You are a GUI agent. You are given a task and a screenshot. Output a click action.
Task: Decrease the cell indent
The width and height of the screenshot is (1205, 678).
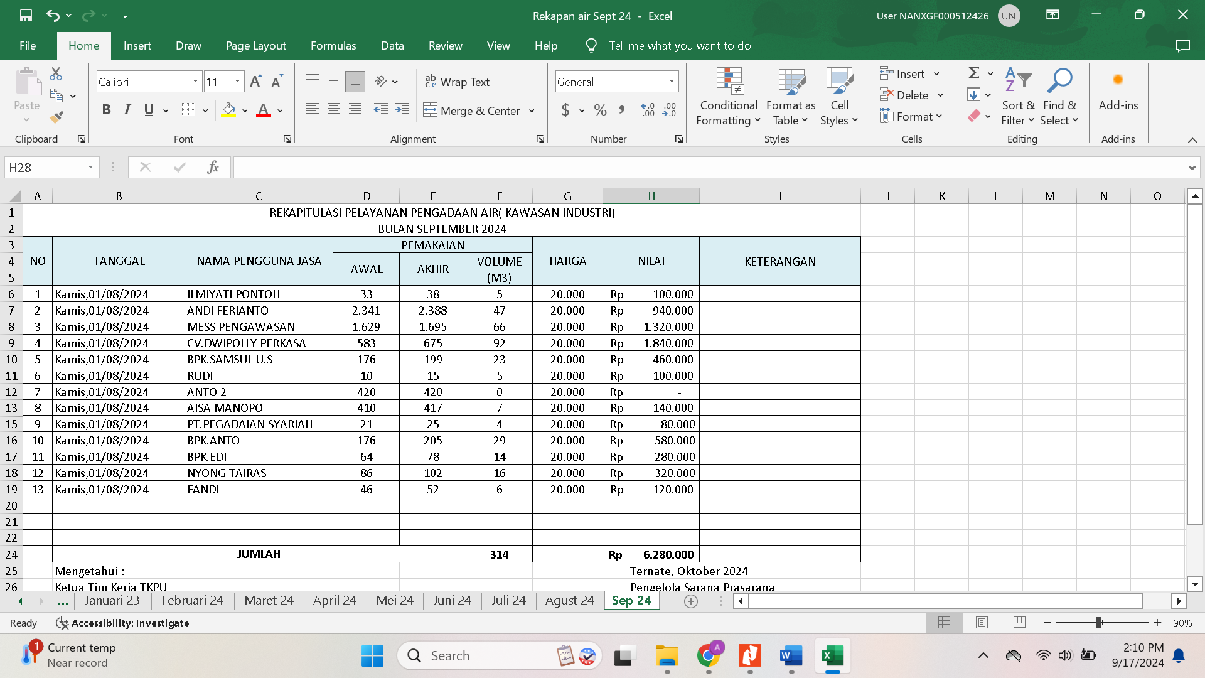click(381, 110)
